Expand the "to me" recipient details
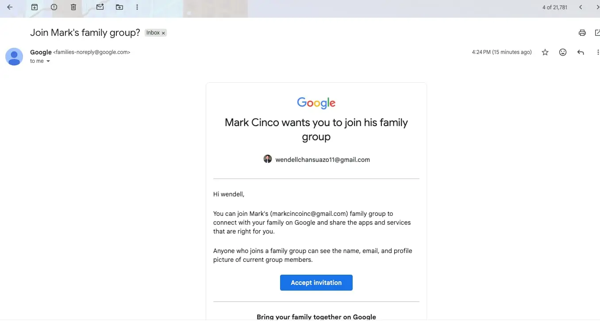This screenshot has height=326, width=600. 48,61
